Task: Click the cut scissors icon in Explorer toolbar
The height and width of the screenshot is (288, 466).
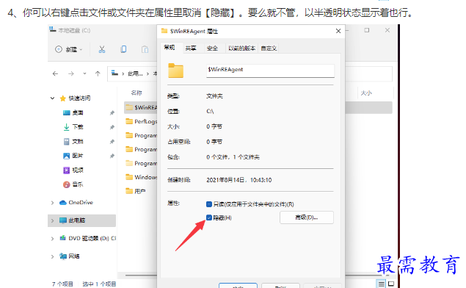Action: (x=102, y=49)
